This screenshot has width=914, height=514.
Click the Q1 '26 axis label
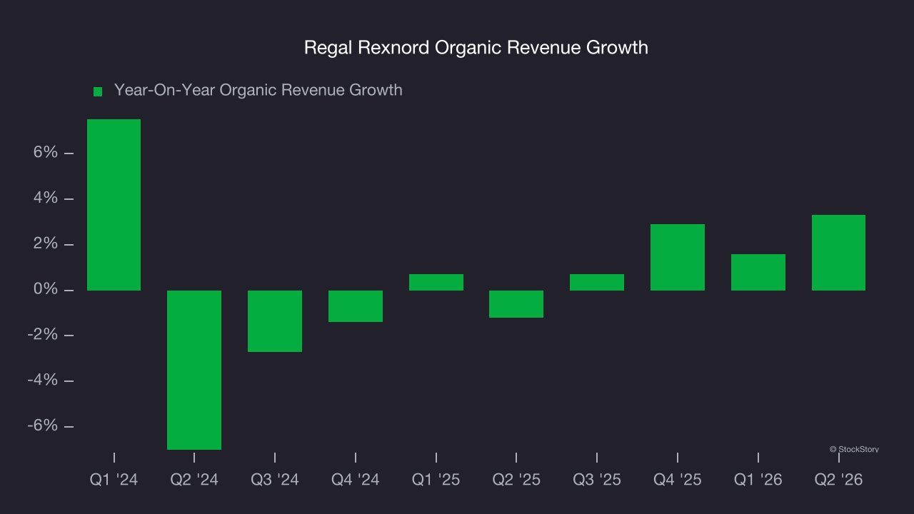758,480
